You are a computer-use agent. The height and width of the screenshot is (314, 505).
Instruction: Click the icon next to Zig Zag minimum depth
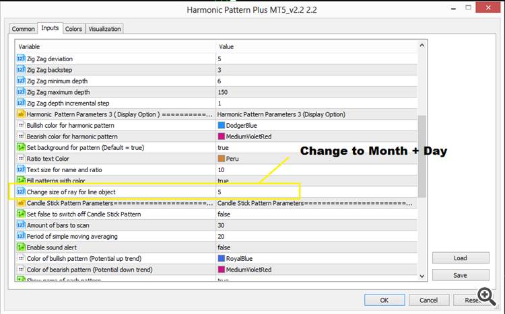(x=21, y=81)
